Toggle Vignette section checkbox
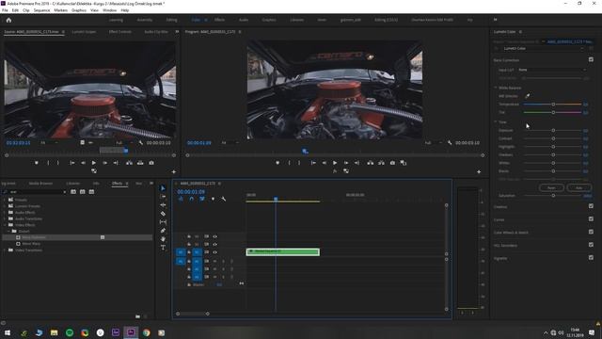Screen dimensions: 602x339 click(591, 258)
